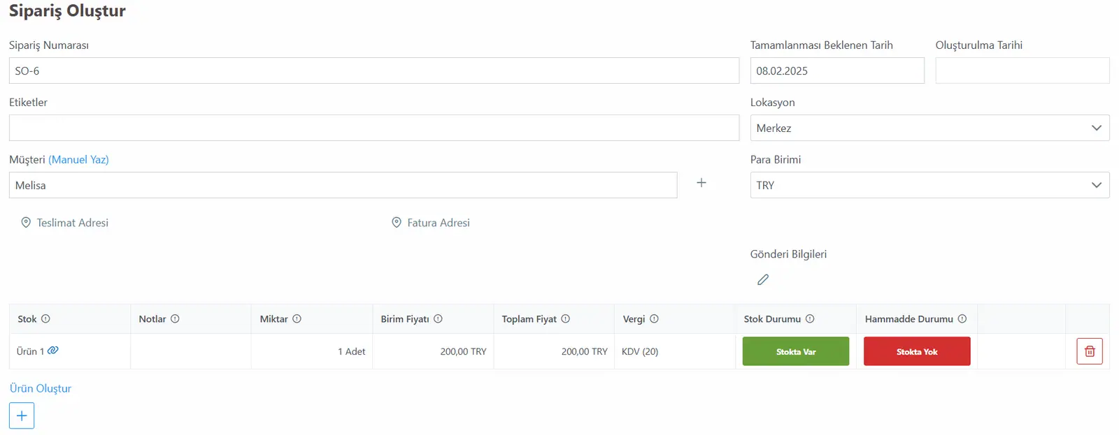Click the empty Notlar cell for Ürün 1
The image size is (1119, 435).
[191, 351]
